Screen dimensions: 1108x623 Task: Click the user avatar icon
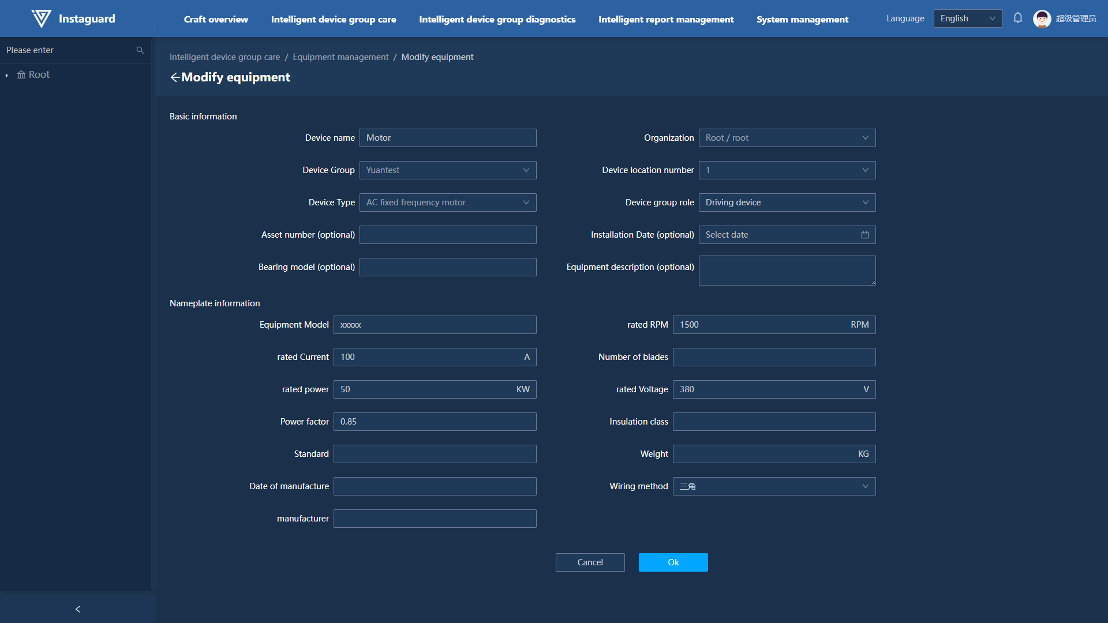click(x=1042, y=18)
